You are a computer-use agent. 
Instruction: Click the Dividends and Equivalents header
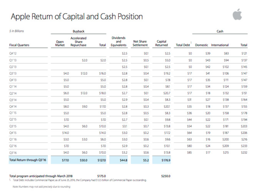[119, 42]
